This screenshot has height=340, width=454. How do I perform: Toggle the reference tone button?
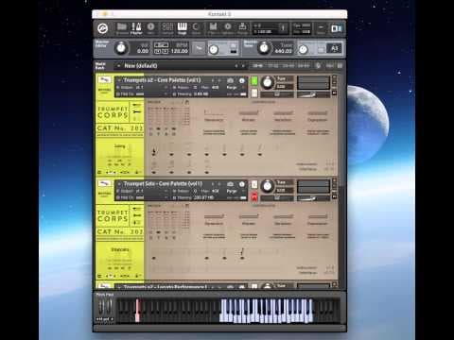(321, 49)
